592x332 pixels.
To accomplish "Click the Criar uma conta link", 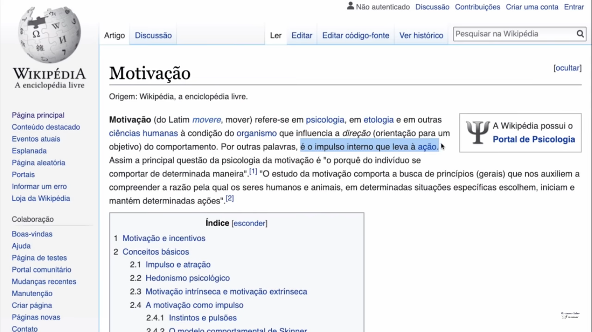I will tap(532, 7).
